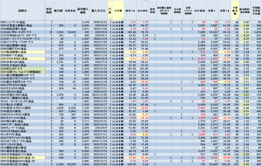The image size is (262, 166).
Task: Click 売買差益 value 10,628 in JACリクルート row
Action: click(x=71, y=32)
